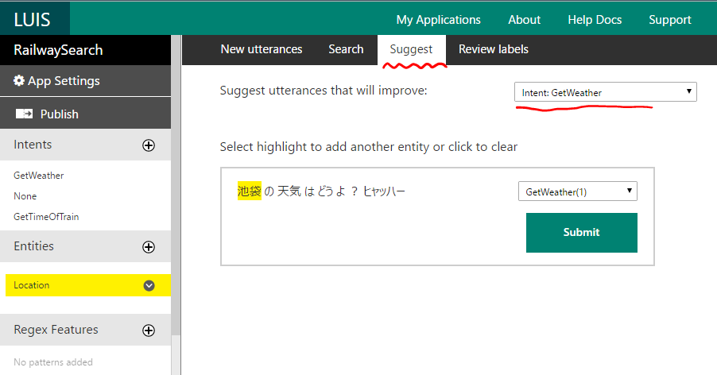Open the GetWeather(1) intent dropdown
Image resolution: width=717 pixels, height=375 pixels.
(x=578, y=191)
